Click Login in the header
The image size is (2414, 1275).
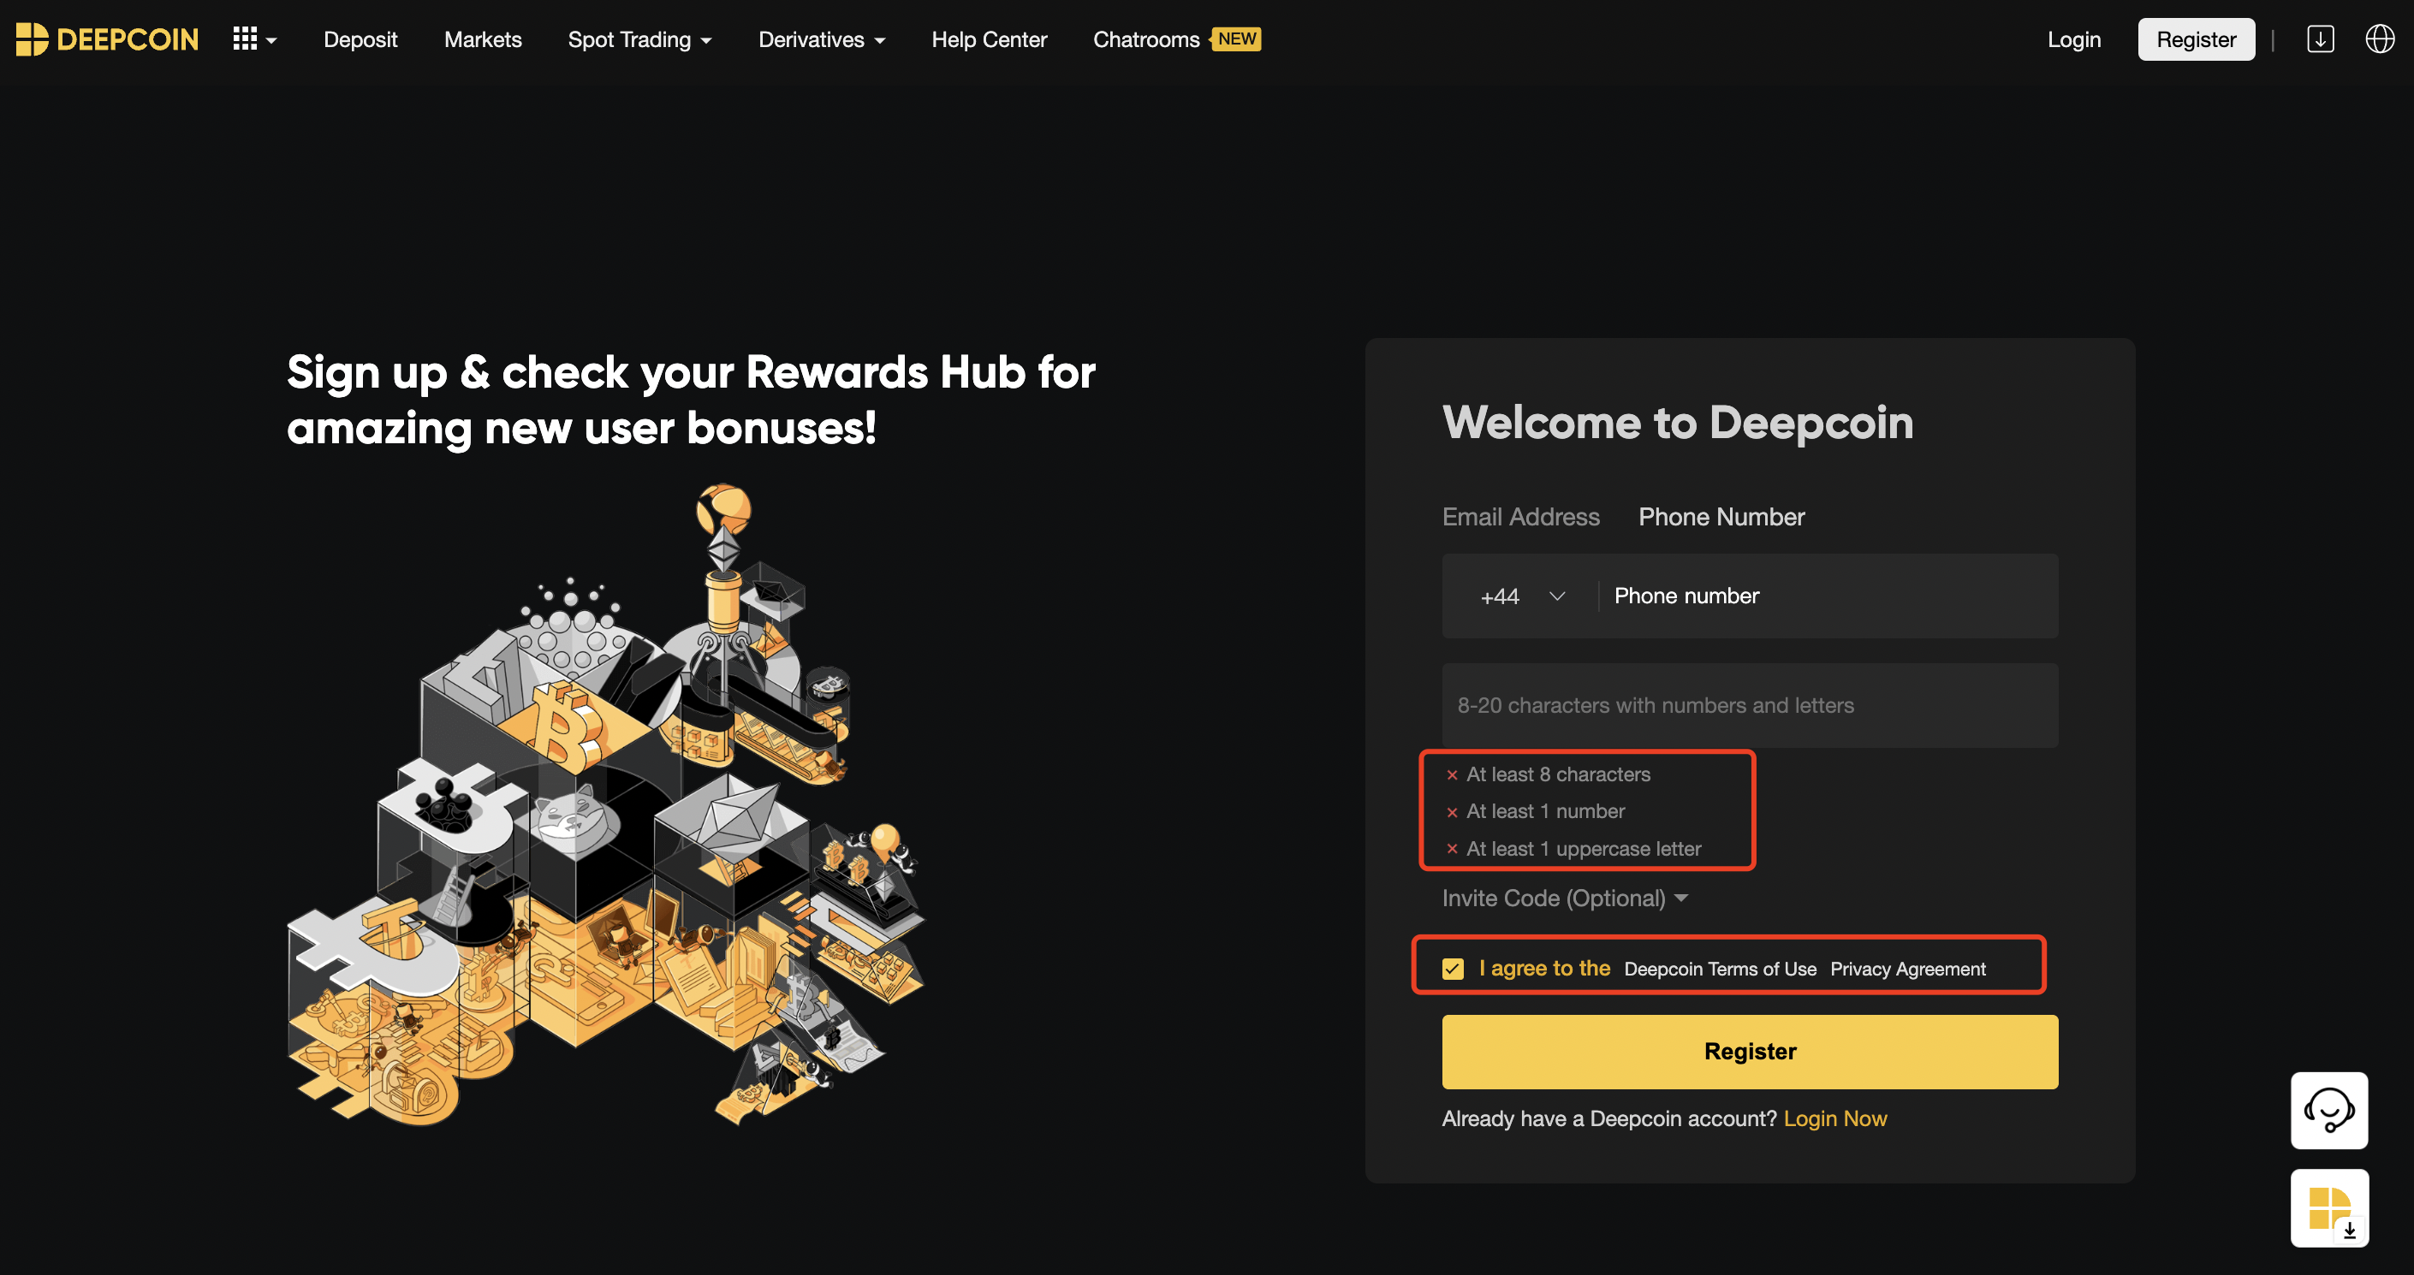(x=2074, y=39)
